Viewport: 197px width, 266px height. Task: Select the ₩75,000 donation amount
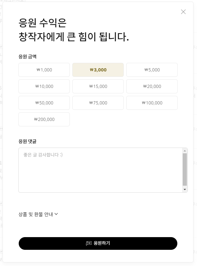coord(98,103)
